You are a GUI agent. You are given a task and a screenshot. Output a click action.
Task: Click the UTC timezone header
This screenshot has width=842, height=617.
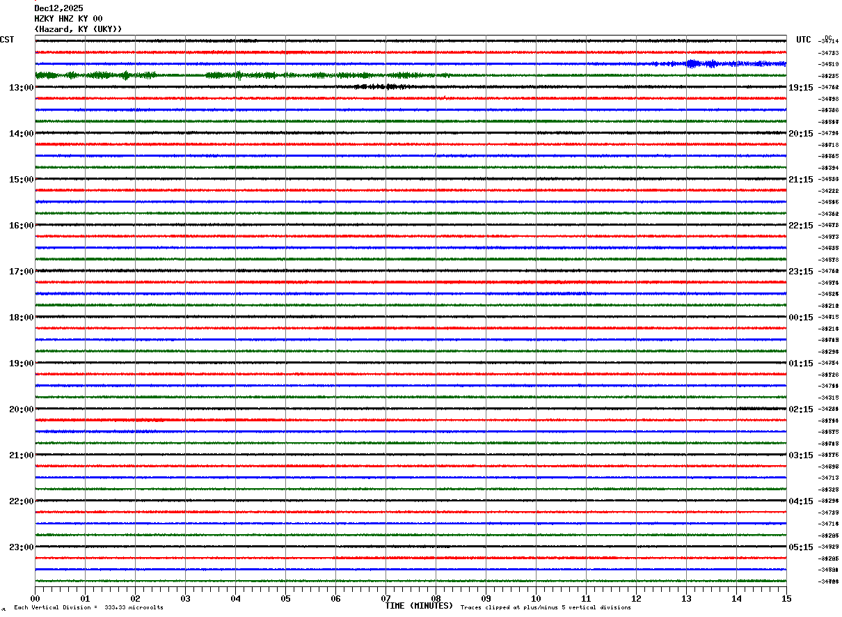(804, 40)
